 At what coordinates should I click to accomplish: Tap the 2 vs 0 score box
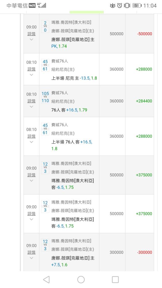click(x=45, y=26)
